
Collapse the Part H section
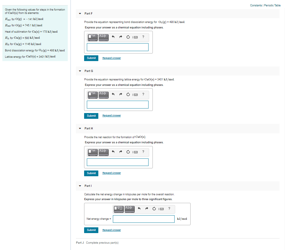tap(80, 128)
